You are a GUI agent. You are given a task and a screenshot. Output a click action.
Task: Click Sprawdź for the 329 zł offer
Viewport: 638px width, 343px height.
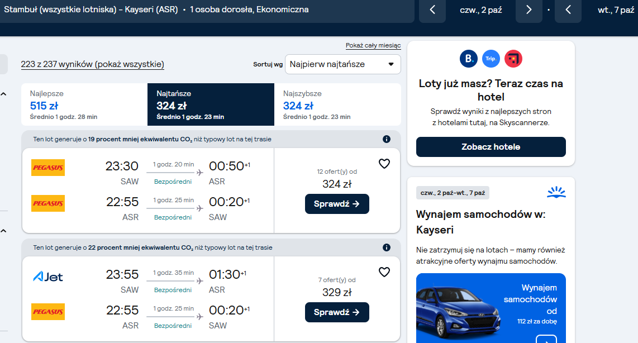tap(337, 312)
